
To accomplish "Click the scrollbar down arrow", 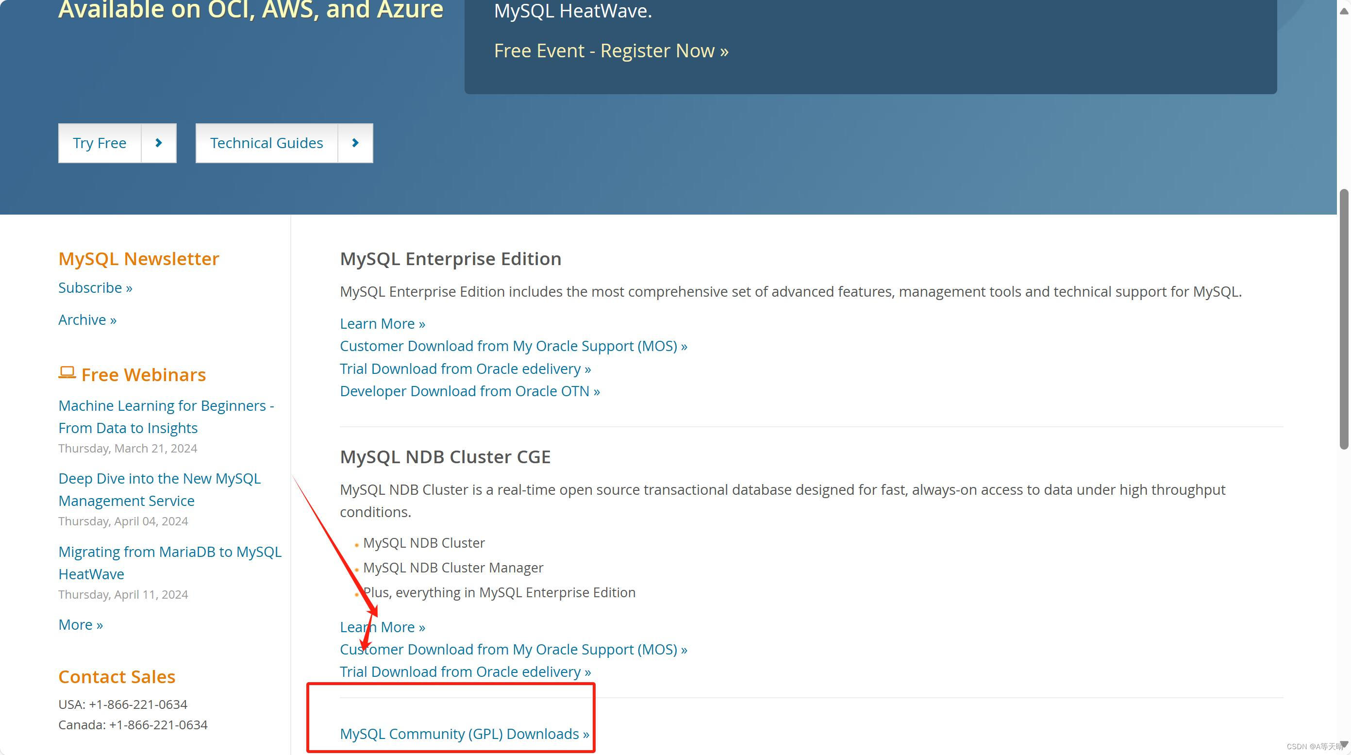I will [1344, 743].
